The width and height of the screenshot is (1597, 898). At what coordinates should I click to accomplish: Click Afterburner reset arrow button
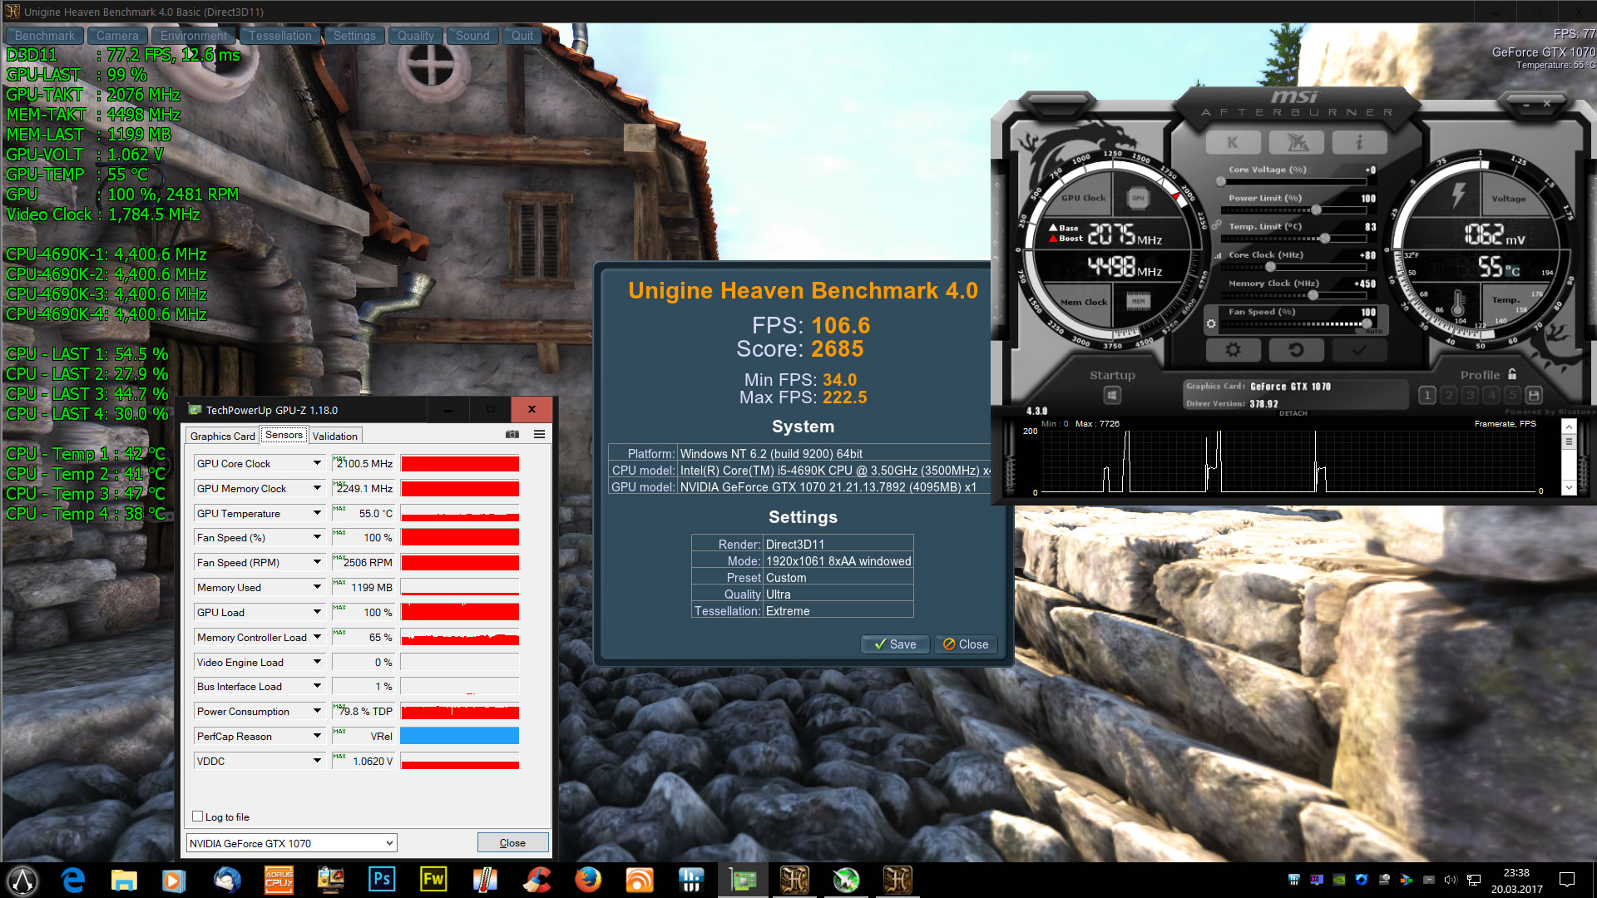1296,350
